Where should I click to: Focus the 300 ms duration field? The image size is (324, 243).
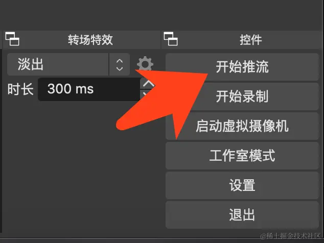pos(89,89)
